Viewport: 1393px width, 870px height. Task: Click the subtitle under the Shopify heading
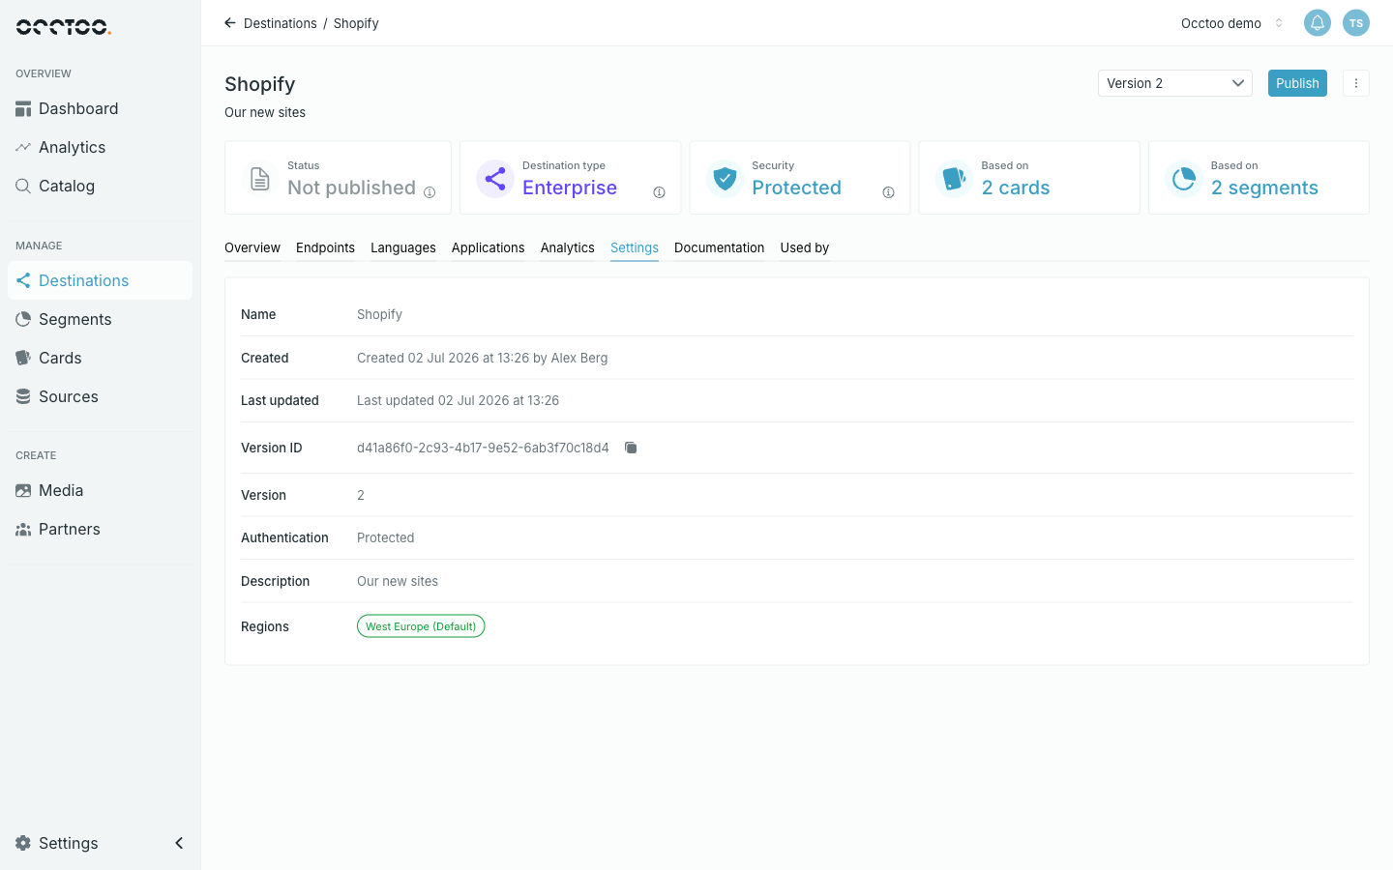tap(265, 112)
